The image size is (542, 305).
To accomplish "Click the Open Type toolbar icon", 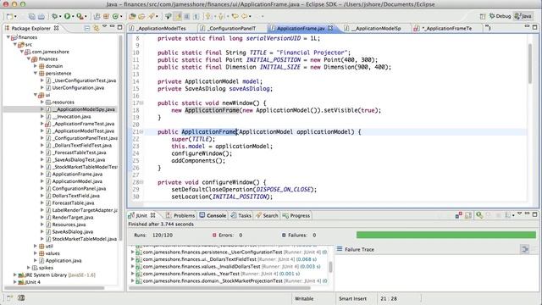I will tap(132, 16).
